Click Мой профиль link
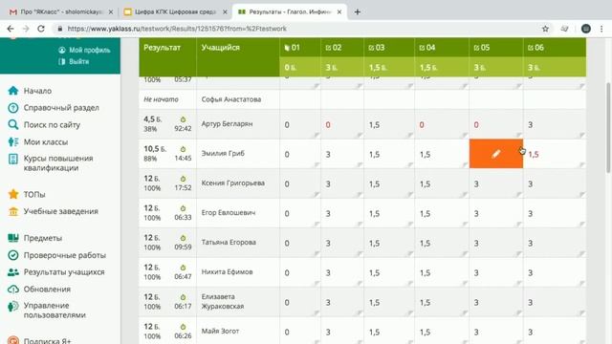Viewport: 612px width, 344px height. [x=85, y=50]
